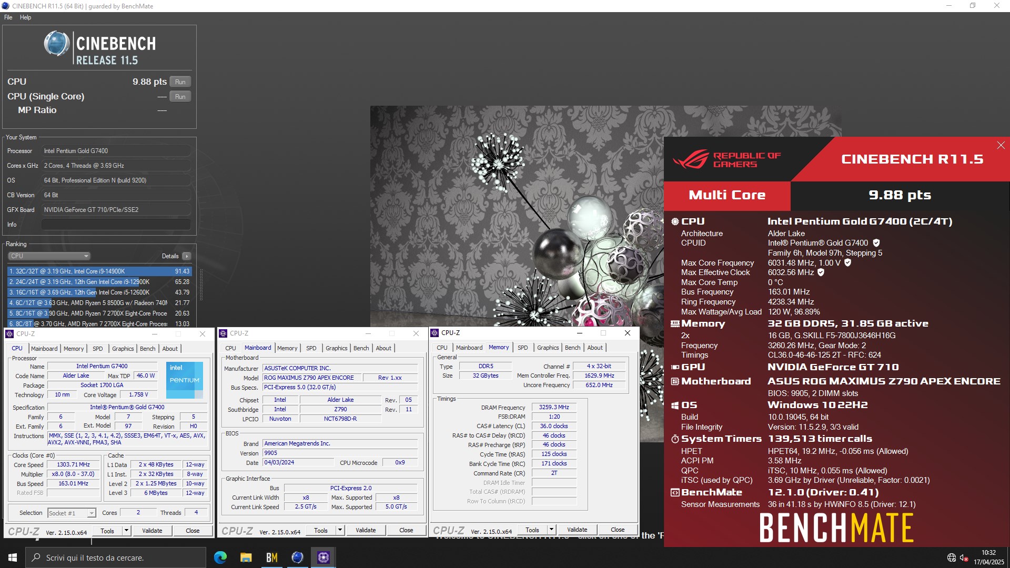
Task: Click the network globe icon in system tray
Action: point(951,557)
